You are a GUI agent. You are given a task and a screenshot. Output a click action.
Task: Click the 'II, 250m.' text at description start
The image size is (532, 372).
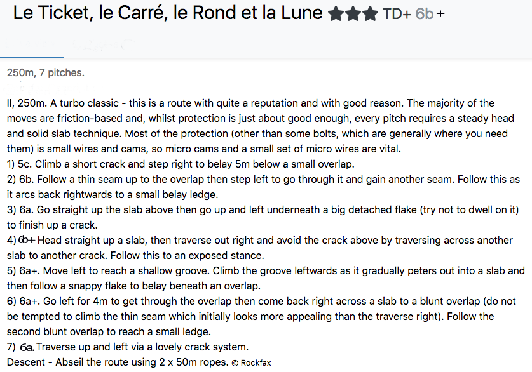tap(27, 103)
